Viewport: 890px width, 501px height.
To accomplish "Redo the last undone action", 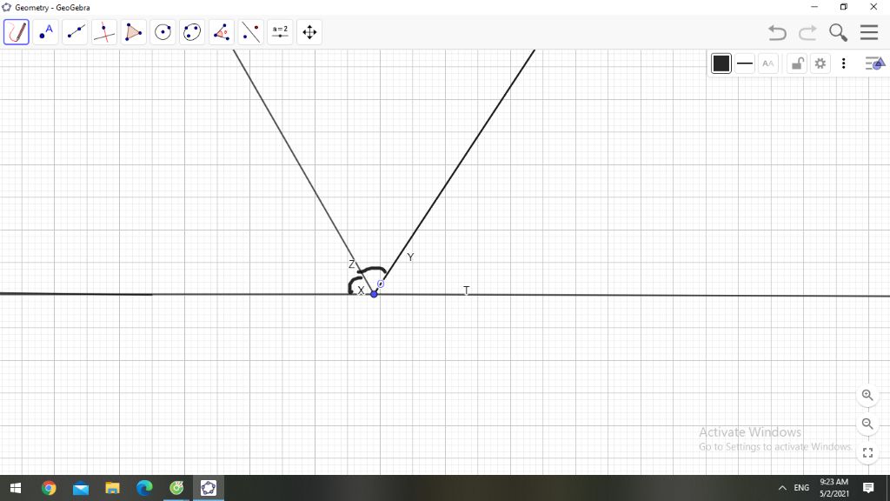I will click(x=807, y=32).
